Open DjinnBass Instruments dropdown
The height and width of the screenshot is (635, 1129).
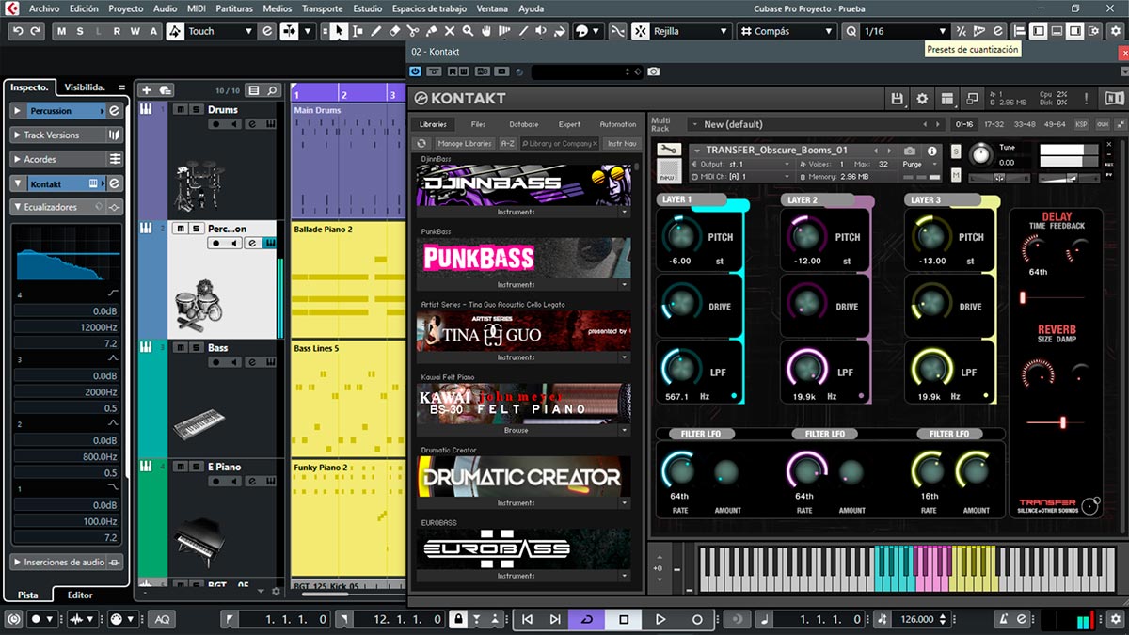[625, 212]
